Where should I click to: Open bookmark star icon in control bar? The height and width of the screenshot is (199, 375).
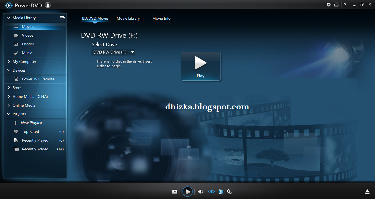175,192
